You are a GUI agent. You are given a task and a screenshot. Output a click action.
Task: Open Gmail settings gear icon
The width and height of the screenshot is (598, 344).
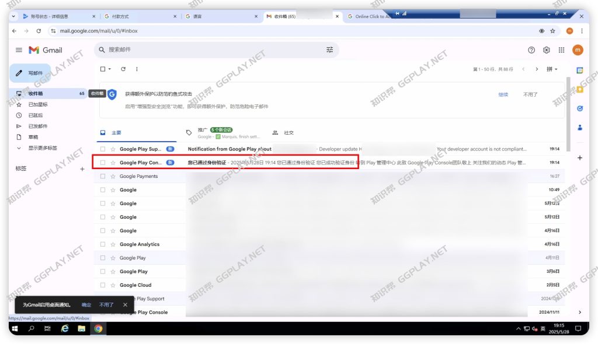tap(547, 50)
